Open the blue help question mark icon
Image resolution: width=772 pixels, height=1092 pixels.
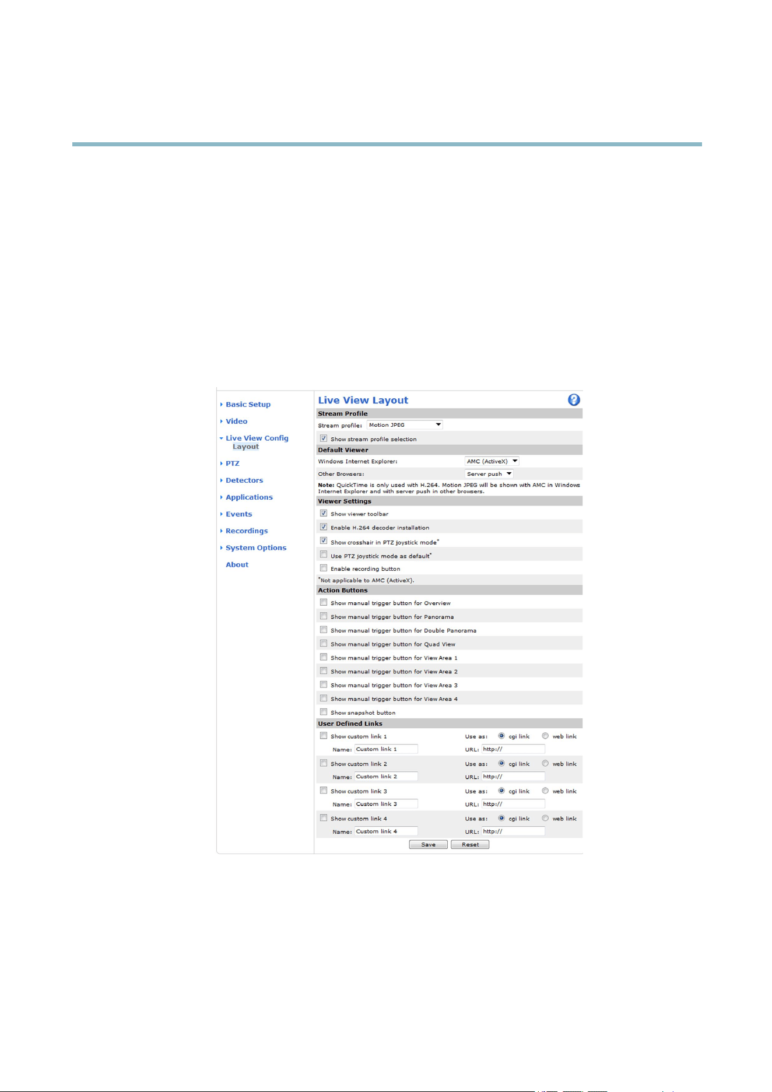click(x=574, y=400)
